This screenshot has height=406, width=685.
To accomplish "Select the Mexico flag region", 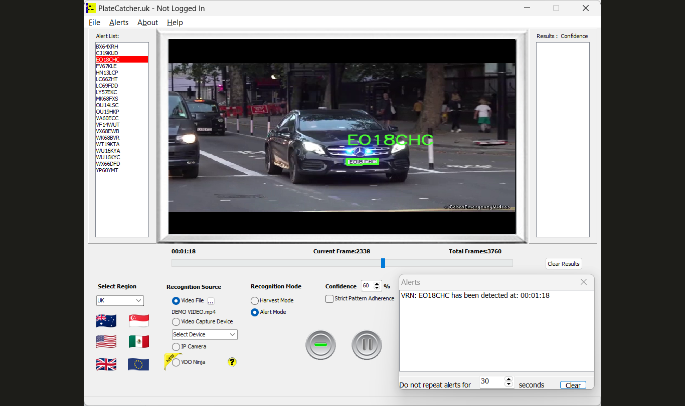I will tap(139, 342).
